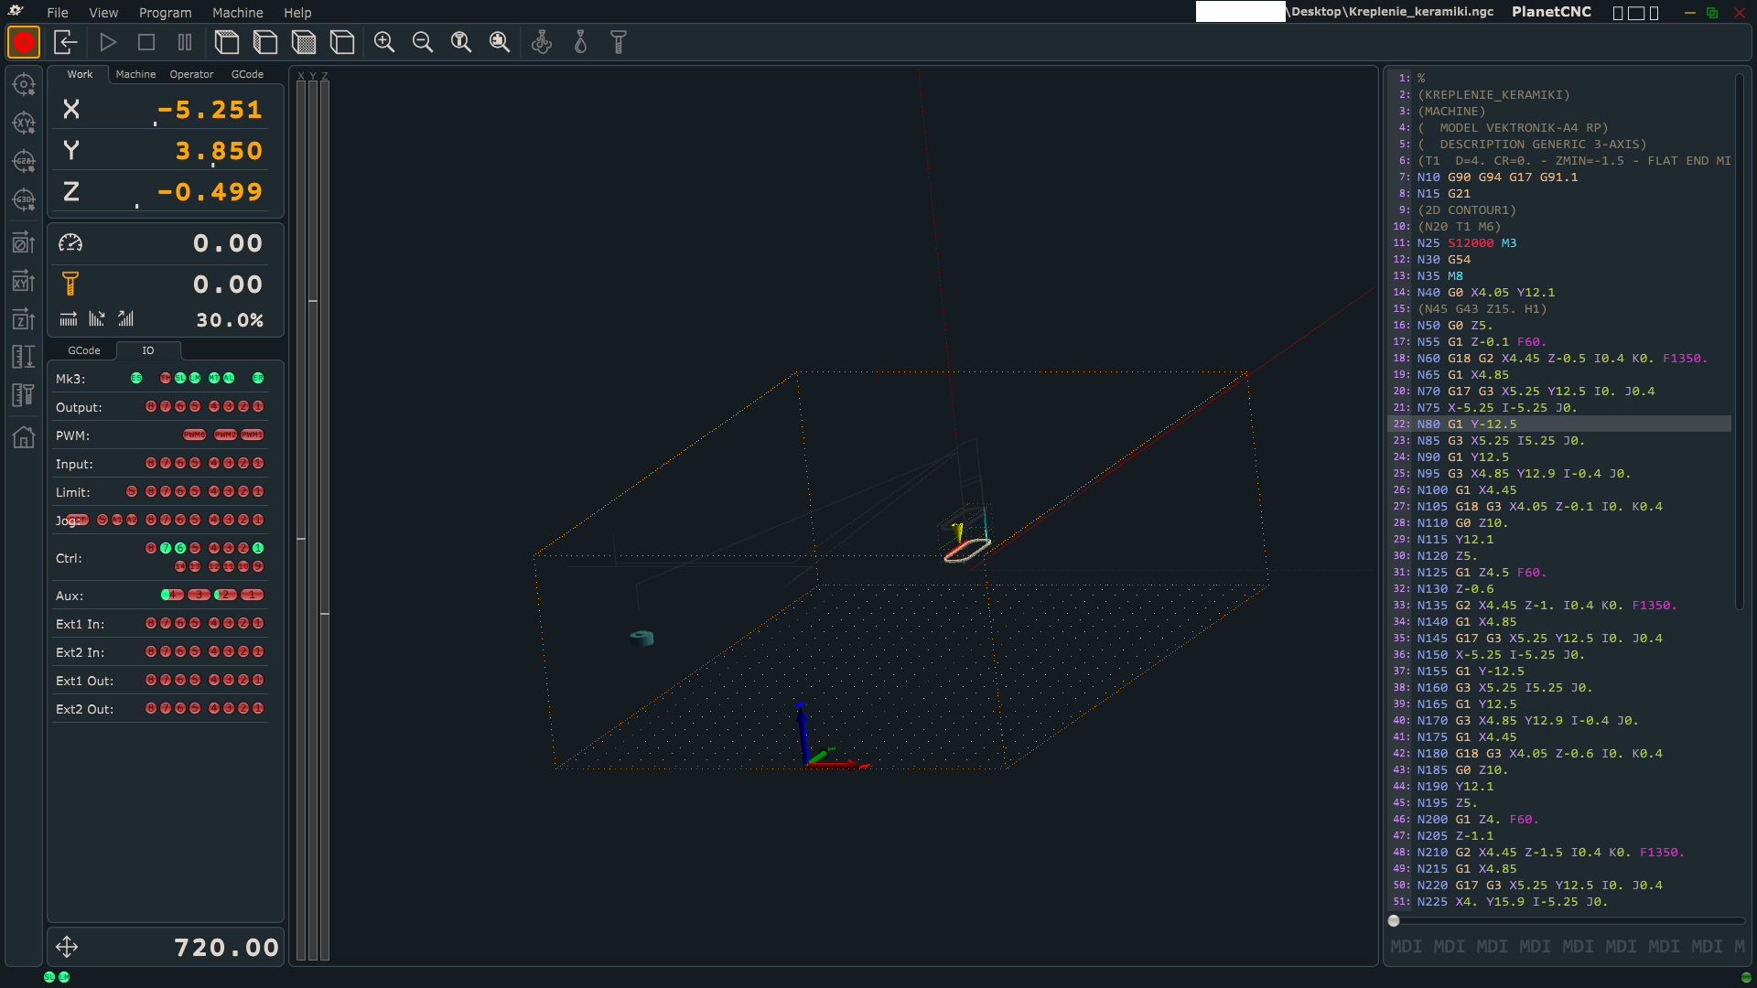
Task: Open the Machine menu
Action: pyautogui.click(x=237, y=13)
